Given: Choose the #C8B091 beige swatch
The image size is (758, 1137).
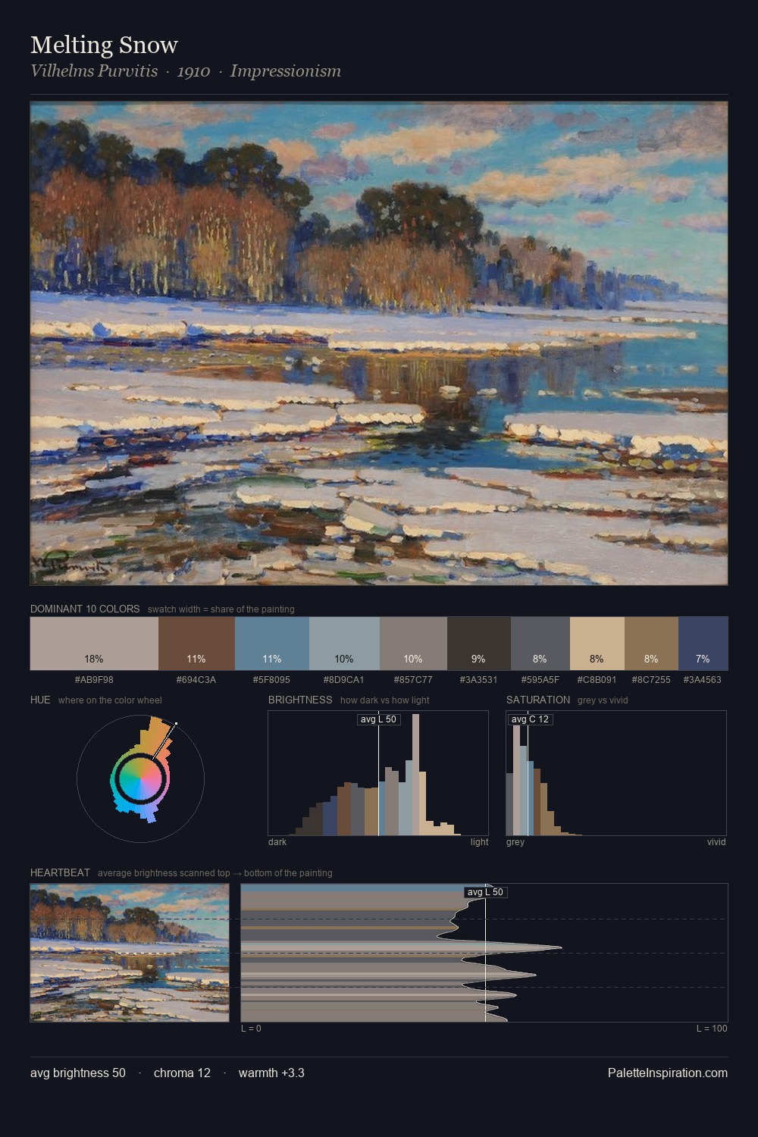Looking at the screenshot, I should pos(597,644).
